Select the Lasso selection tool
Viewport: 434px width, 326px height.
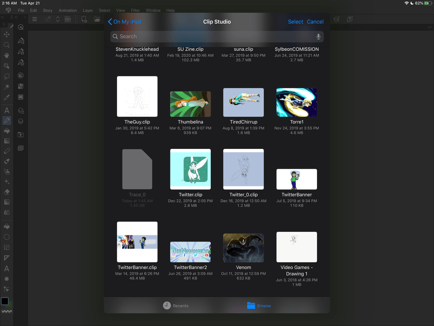click(7, 76)
